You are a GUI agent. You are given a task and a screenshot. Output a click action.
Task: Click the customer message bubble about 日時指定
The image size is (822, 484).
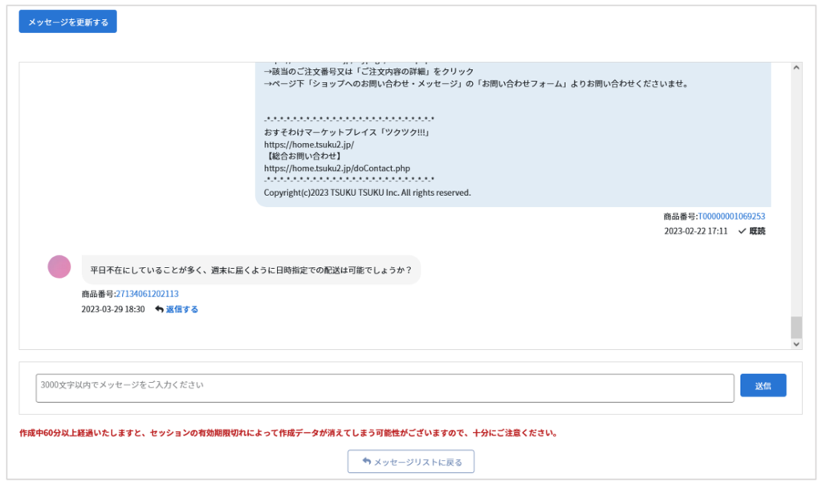(x=250, y=270)
